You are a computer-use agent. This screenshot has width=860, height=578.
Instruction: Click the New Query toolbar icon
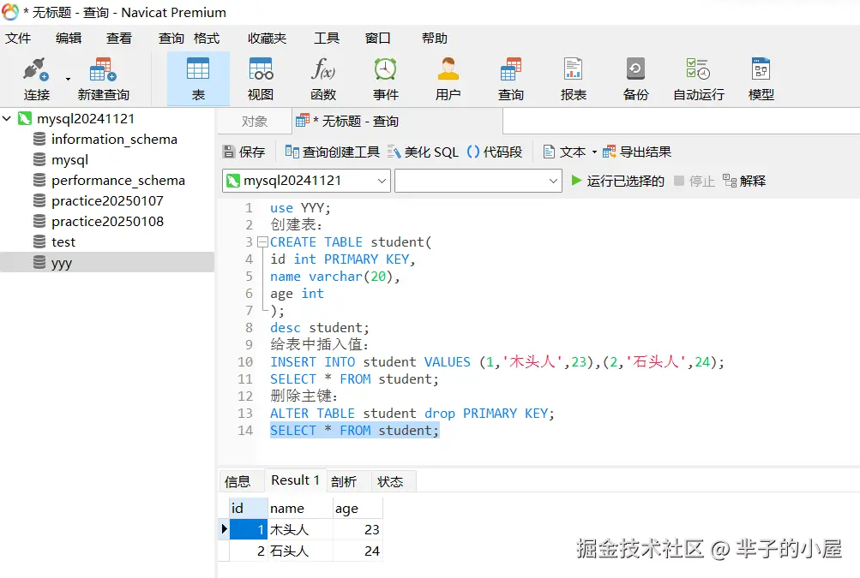pyautogui.click(x=103, y=70)
